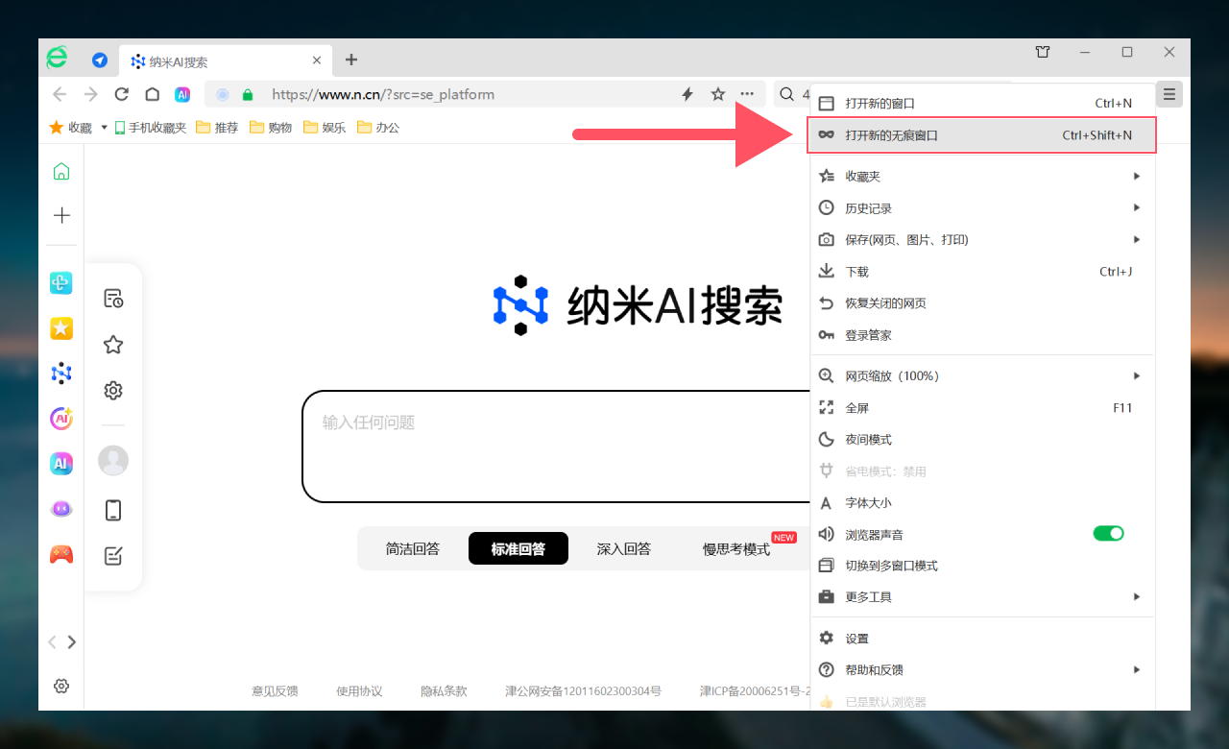This screenshot has height=749, width=1229.
Task: Click the orange game controller sidebar icon
Action: (x=61, y=554)
